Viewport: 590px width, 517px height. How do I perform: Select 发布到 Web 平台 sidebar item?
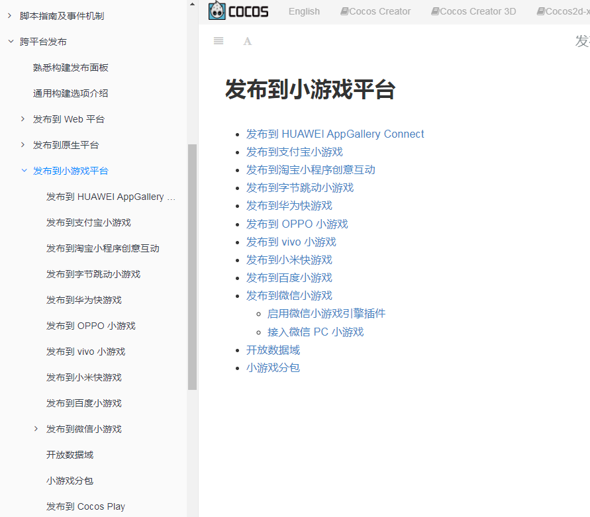pos(68,119)
